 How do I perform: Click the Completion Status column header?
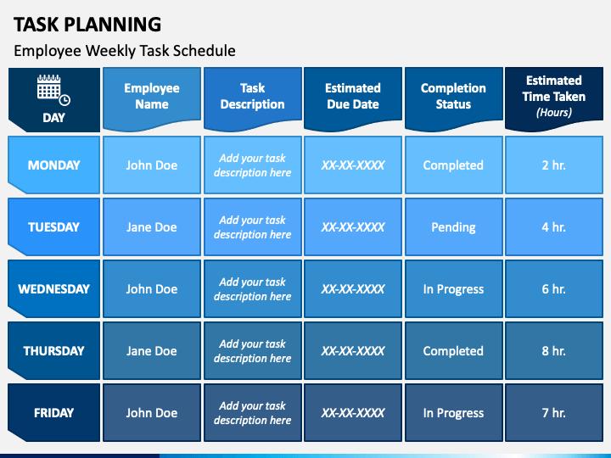(453, 99)
